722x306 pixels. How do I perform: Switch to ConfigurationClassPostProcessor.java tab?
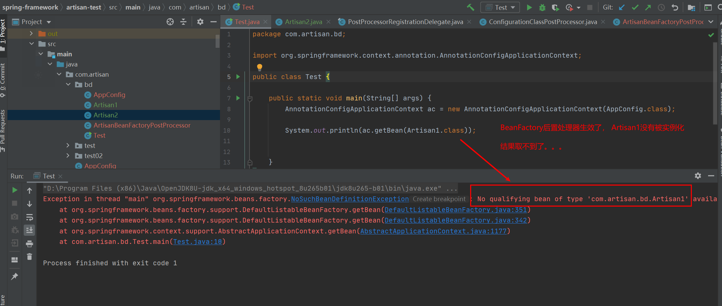(x=542, y=22)
